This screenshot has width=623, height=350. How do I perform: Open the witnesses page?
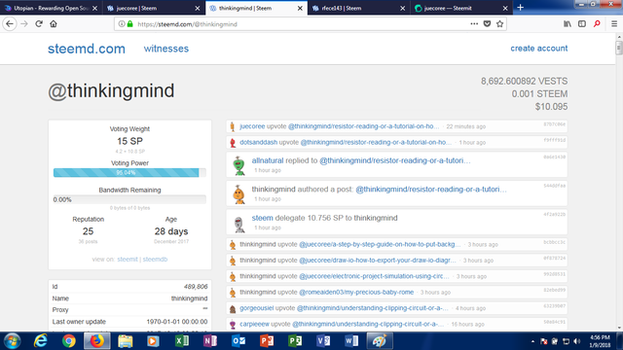point(166,49)
